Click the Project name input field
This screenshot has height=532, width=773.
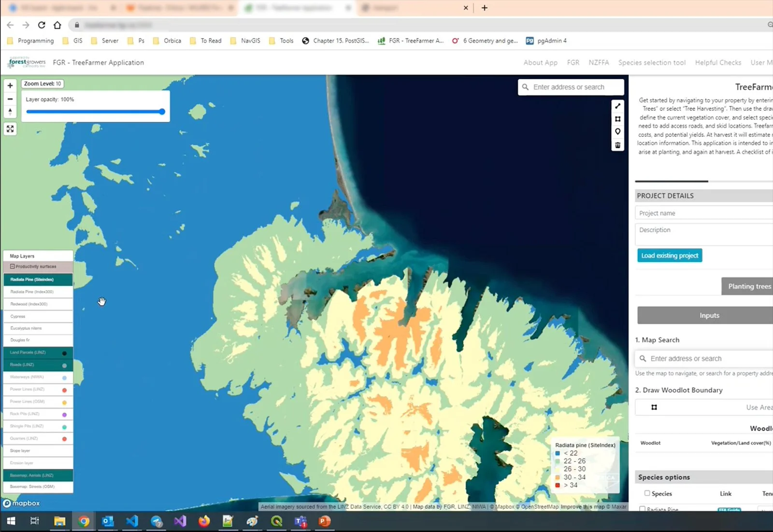click(704, 213)
